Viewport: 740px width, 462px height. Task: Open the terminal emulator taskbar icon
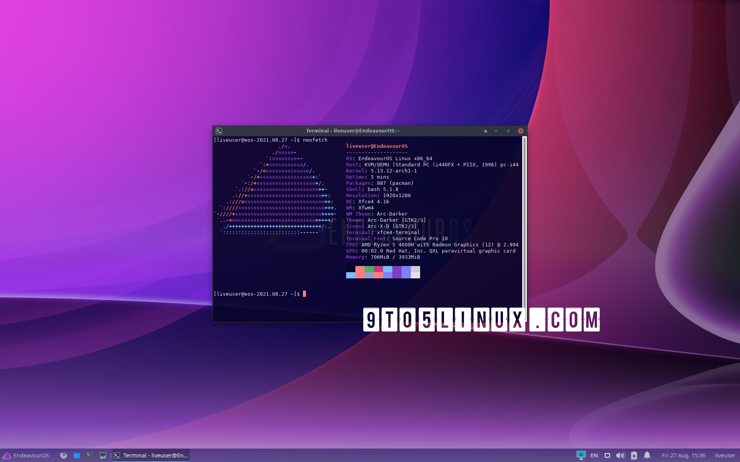pos(90,455)
